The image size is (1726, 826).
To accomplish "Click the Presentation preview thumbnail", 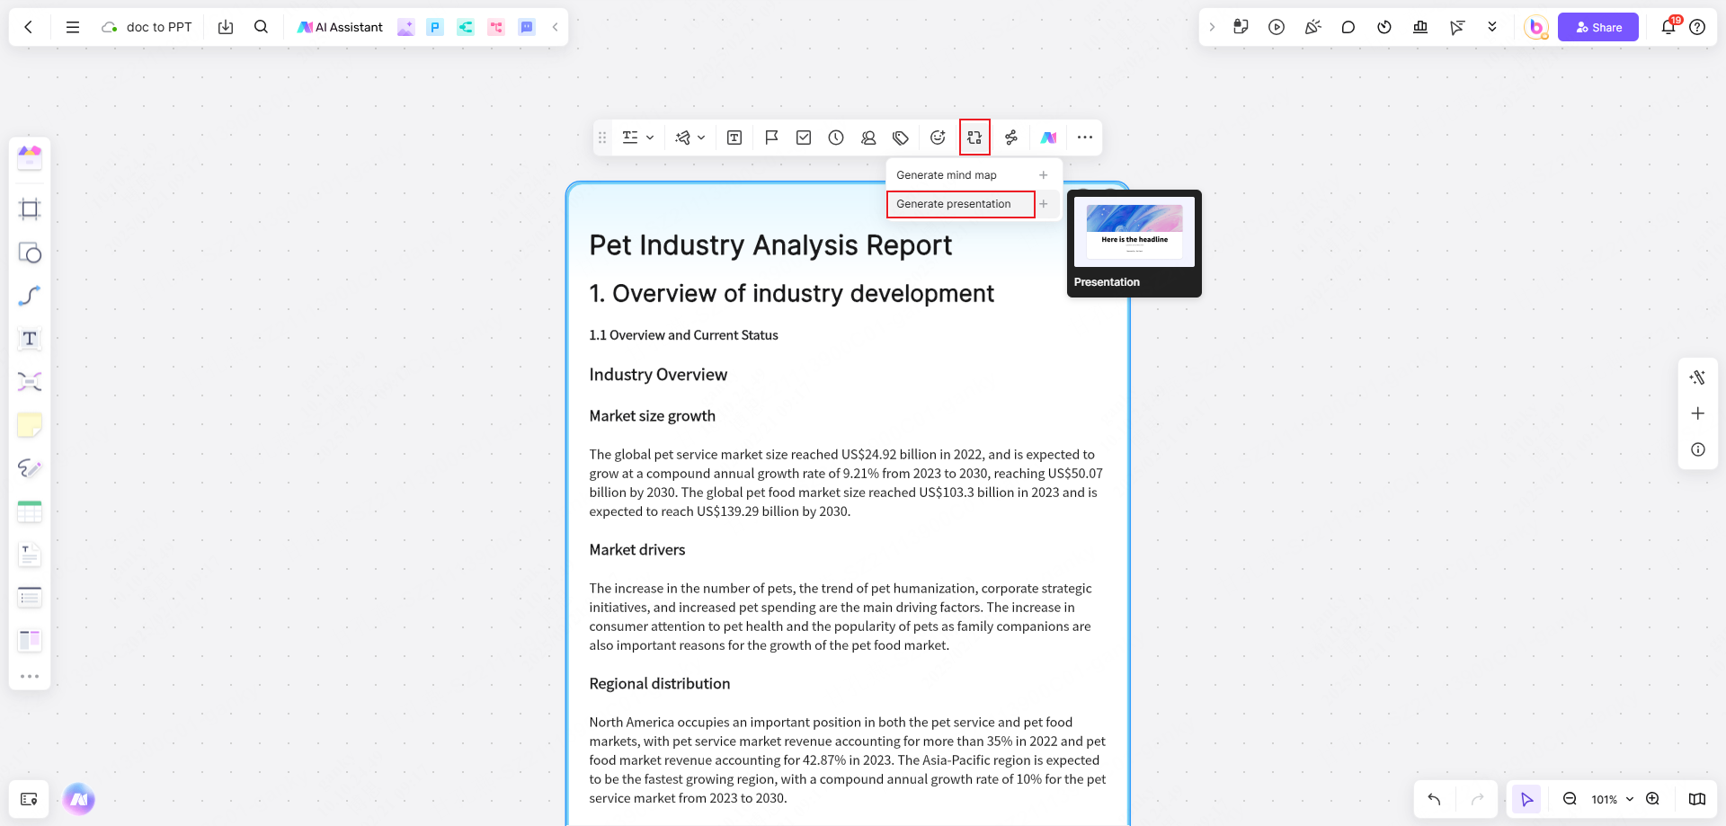I will (x=1134, y=232).
